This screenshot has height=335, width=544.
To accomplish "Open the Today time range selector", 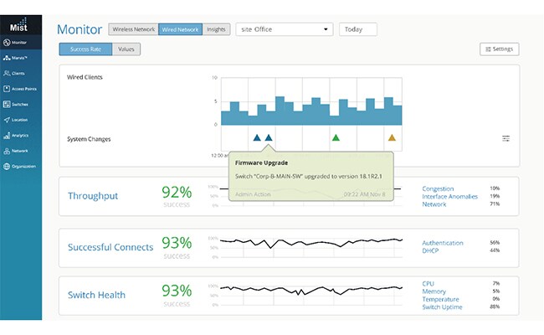I will click(x=357, y=29).
